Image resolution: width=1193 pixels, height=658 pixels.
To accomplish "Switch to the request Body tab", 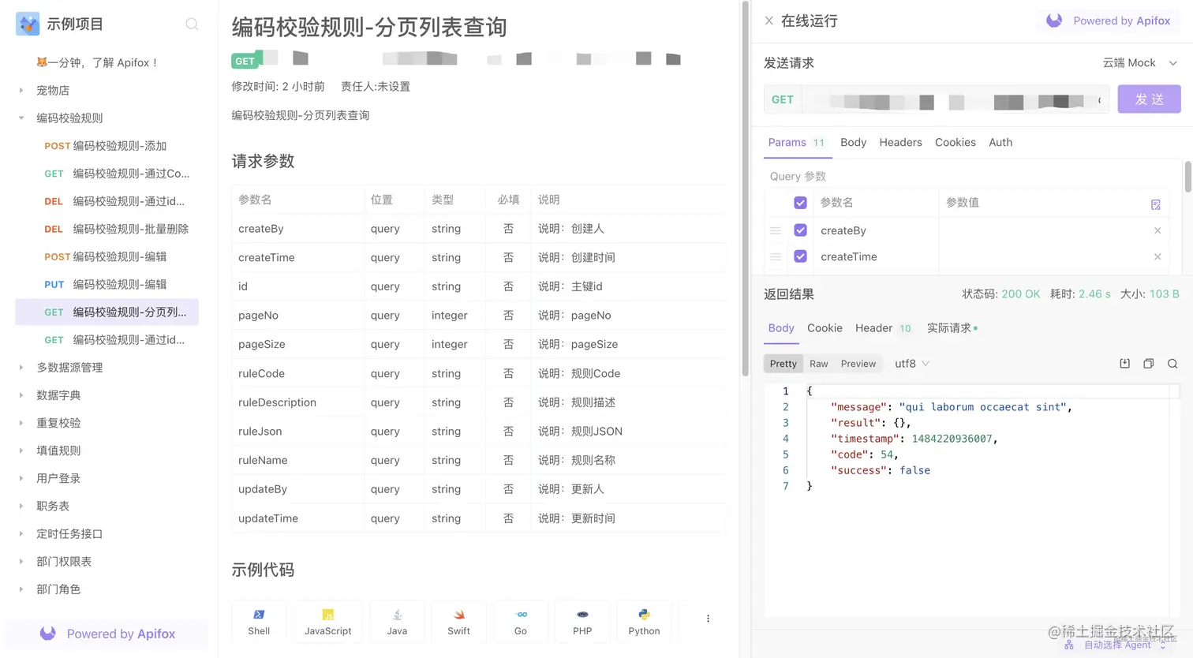I will point(853,142).
